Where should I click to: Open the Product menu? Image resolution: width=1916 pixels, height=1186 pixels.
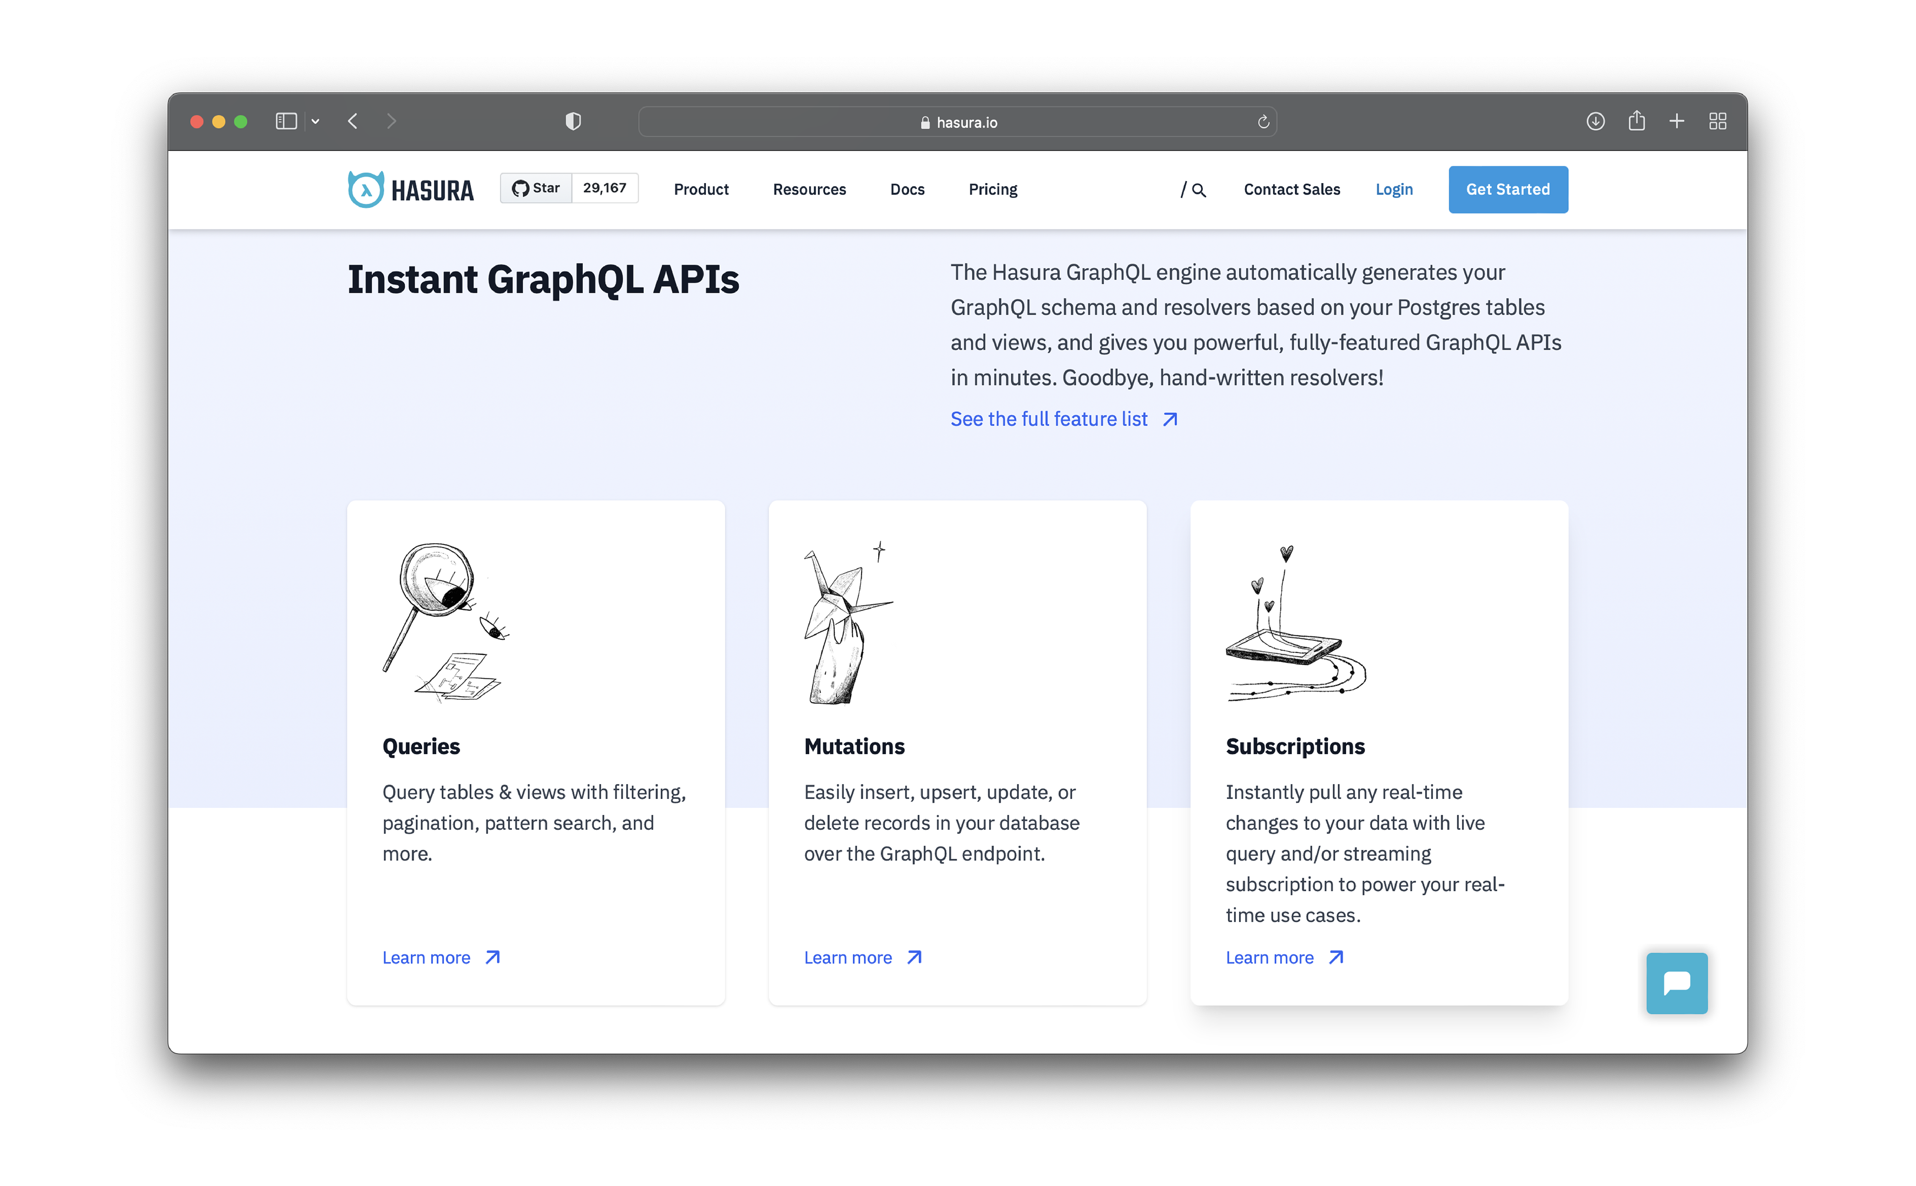pyautogui.click(x=701, y=190)
